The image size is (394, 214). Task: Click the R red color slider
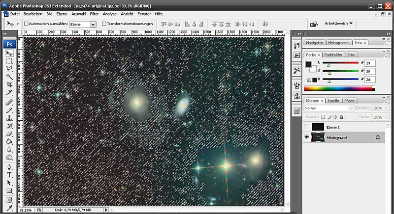click(340, 63)
